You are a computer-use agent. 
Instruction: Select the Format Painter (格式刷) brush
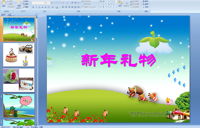(x=8, y=7)
